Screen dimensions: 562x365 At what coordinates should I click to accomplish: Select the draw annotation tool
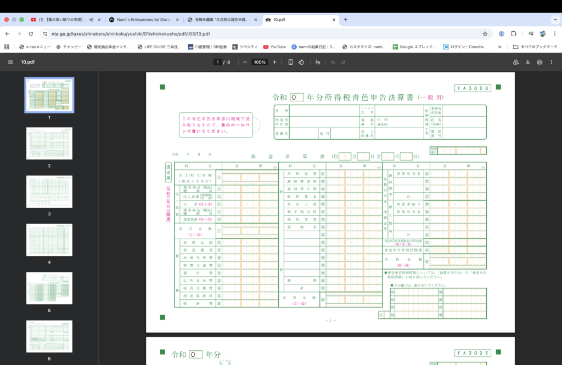point(317,62)
